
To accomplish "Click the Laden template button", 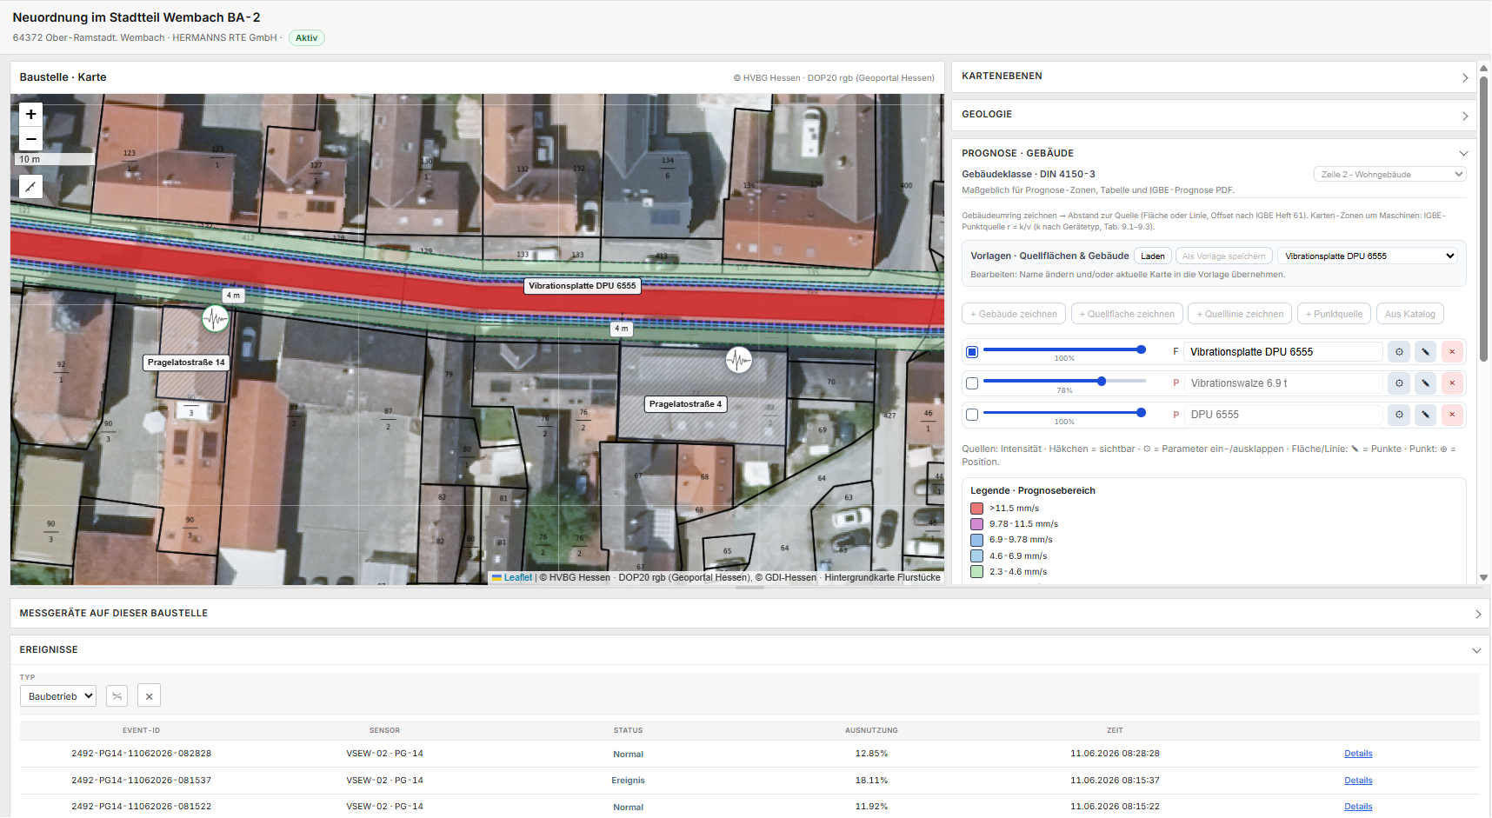I will click(x=1153, y=256).
